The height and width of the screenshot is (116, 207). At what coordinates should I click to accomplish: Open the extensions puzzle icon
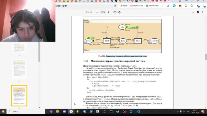pos(186,6)
